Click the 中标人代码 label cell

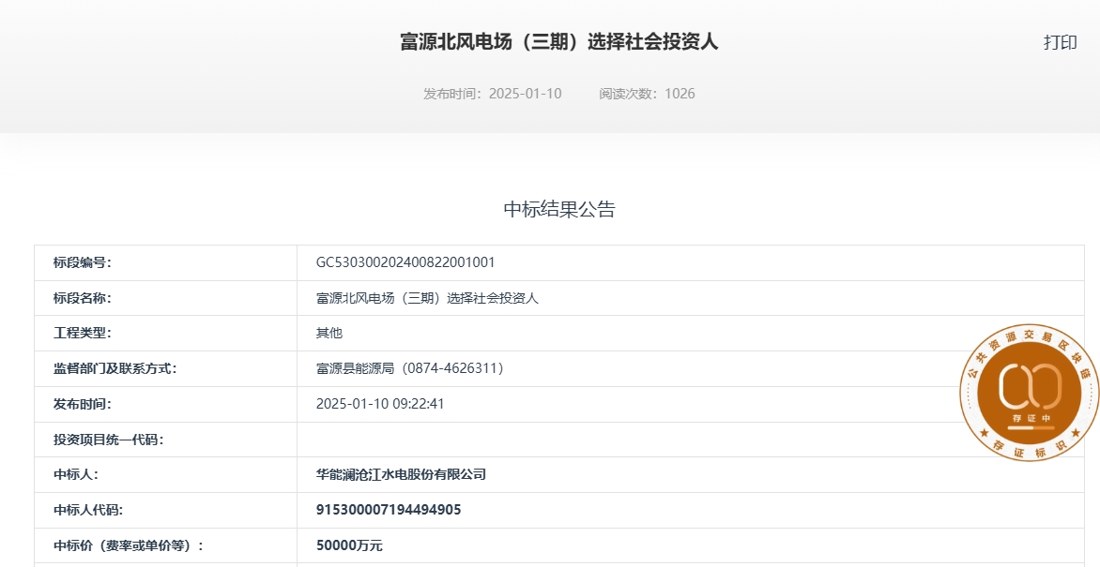[x=165, y=510]
